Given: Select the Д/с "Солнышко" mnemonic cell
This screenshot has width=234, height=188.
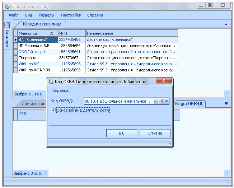Looking at the screenshot, I should click(x=38, y=39).
